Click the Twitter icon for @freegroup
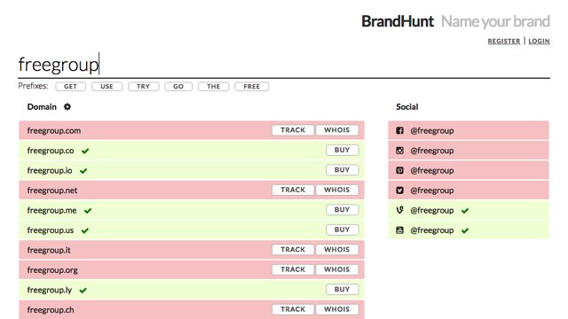Image resolution: width=568 pixels, height=319 pixels. [x=399, y=191]
